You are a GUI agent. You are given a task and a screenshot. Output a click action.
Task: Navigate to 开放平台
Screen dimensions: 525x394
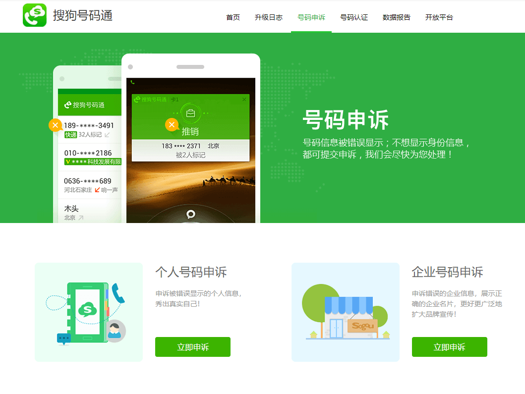point(439,17)
